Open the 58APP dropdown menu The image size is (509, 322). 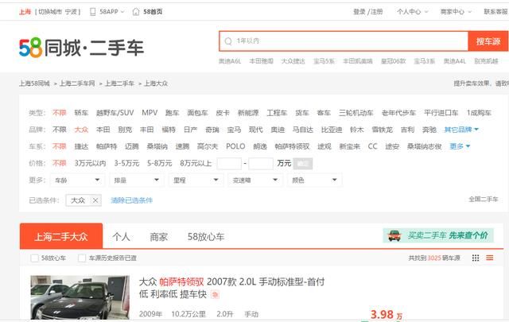[x=111, y=12]
